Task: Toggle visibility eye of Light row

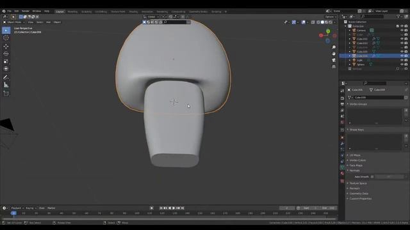Action: [402, 60]
